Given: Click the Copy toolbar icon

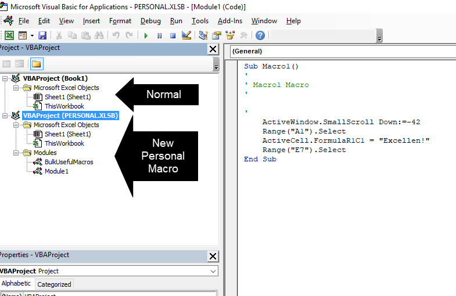Looking at the screenshot, I should (x=72, y=35).
